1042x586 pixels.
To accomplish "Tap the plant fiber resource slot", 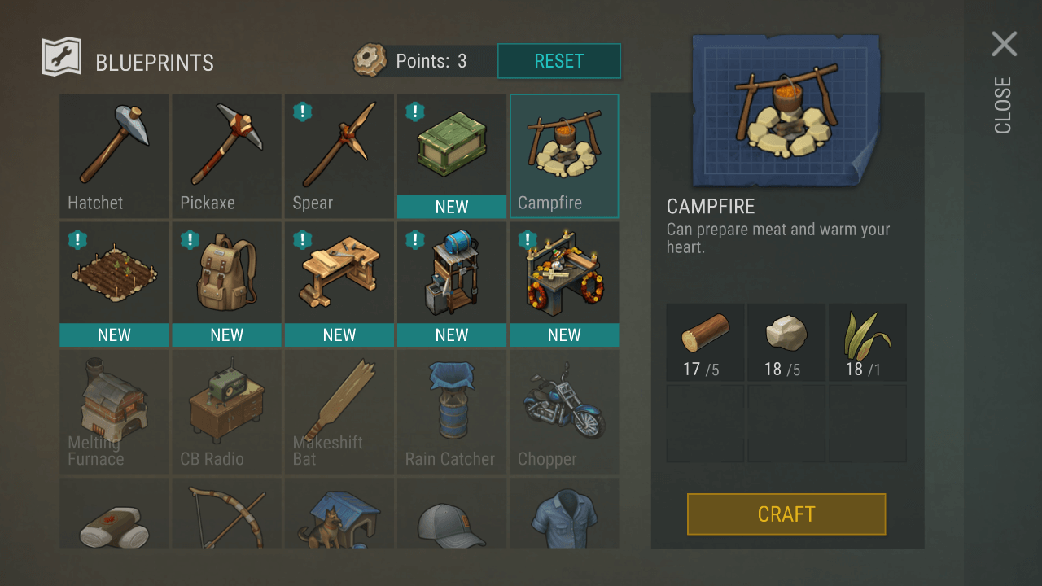I will [x=868, y=343].
